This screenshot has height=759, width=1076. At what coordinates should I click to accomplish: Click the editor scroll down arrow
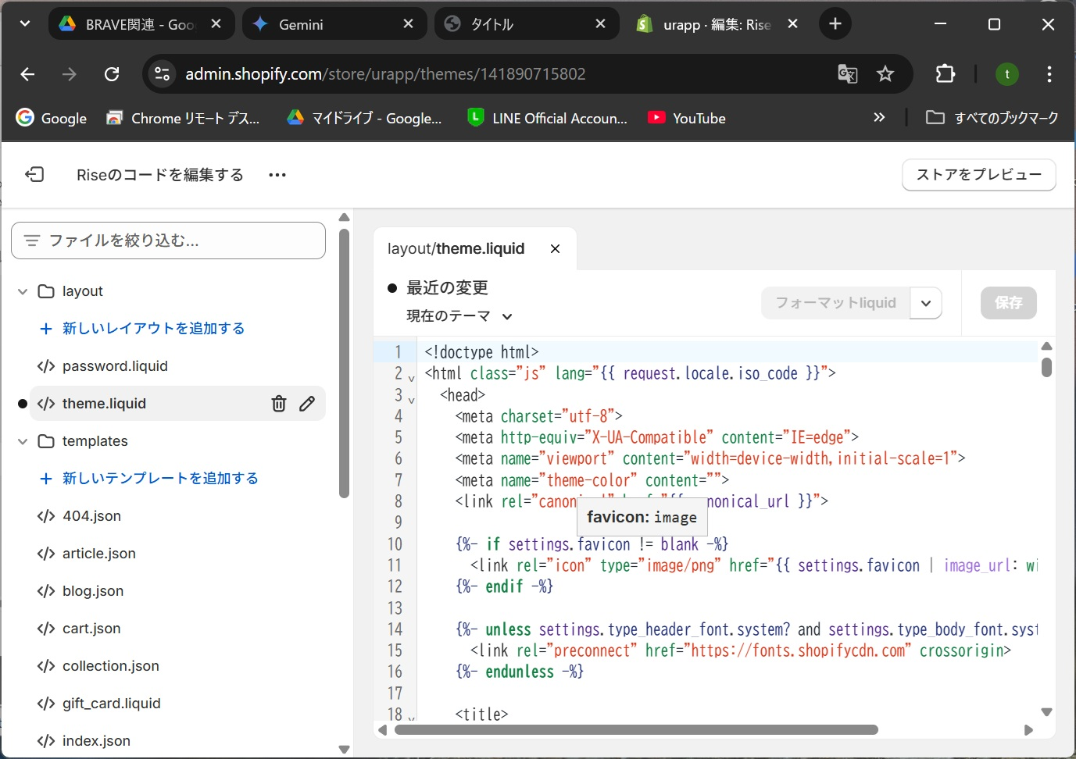(1046, 712)
